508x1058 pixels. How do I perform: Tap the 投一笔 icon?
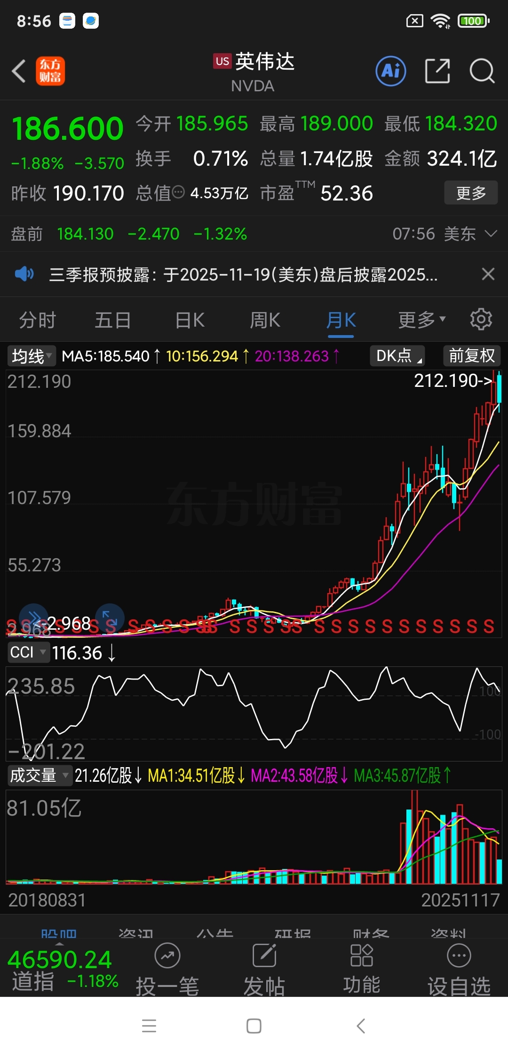[167, 955]
